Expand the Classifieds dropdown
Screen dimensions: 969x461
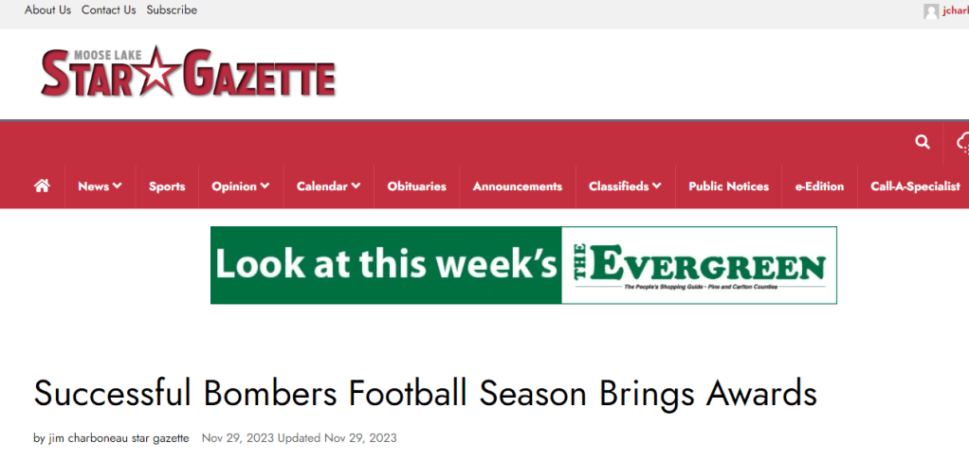(x=625, y=186)
